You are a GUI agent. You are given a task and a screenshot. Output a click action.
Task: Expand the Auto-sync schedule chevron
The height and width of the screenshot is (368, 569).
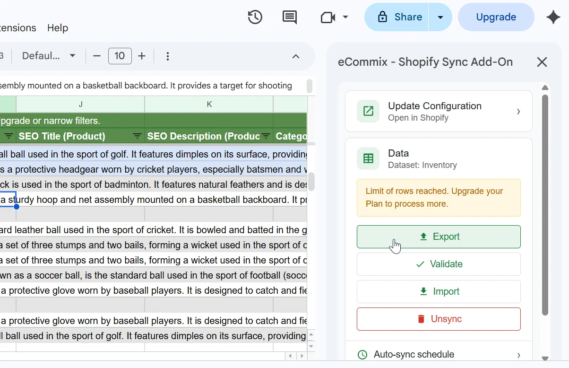pyautogui.click(x=518, y=355)
